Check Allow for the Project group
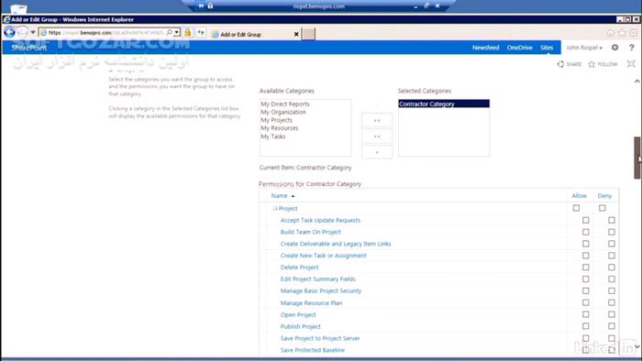This screenshot has width=642, height=361. point(576,208)
